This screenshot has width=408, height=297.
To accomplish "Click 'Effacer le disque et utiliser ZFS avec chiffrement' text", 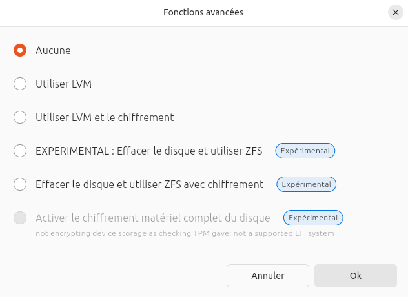I will (149, 184).
